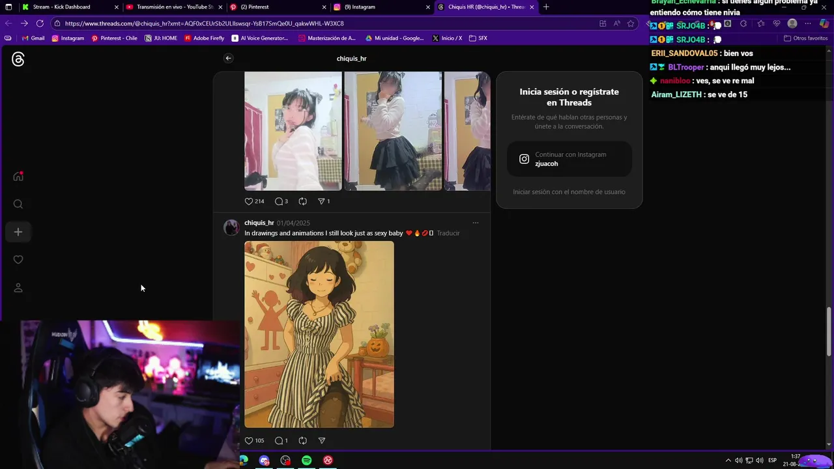Open the second carousel photo with black skirt
Screen dimensions: 834x469
[393, 131]
